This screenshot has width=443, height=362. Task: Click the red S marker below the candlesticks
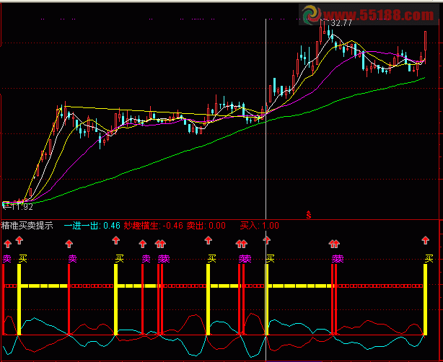tap(309, 215)
